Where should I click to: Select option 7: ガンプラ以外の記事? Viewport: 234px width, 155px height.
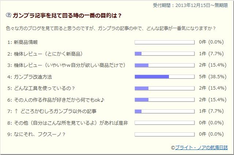(53, 111)
